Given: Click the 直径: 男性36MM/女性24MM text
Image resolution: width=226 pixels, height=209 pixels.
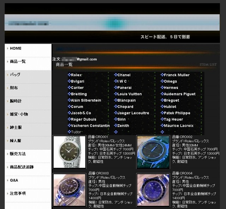Looking at the screenshot, I should point(110,145).
